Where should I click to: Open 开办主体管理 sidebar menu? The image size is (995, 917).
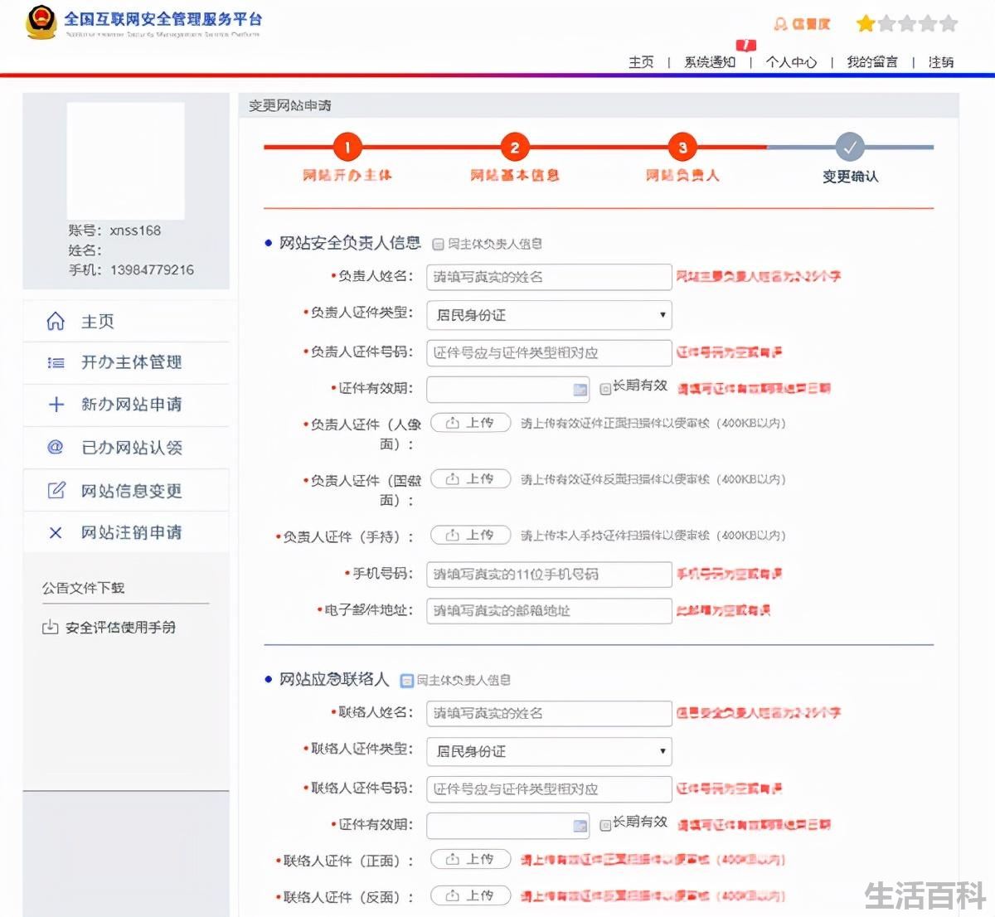click(126, 362)
